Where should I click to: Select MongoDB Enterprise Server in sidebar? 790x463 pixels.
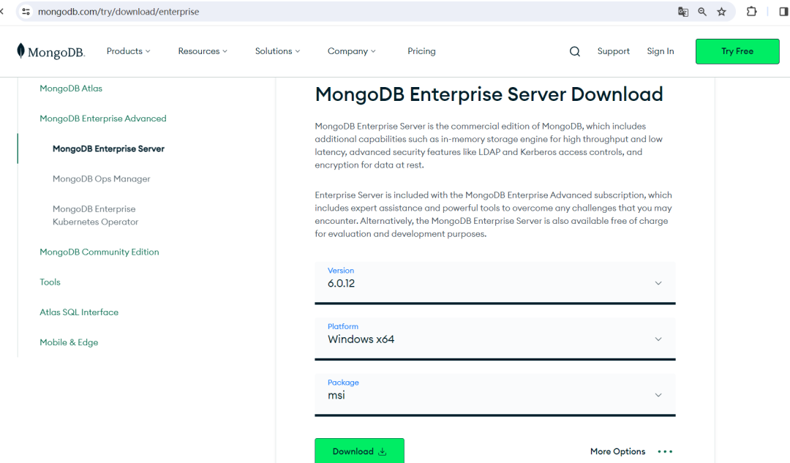click(x=108, y=148)
